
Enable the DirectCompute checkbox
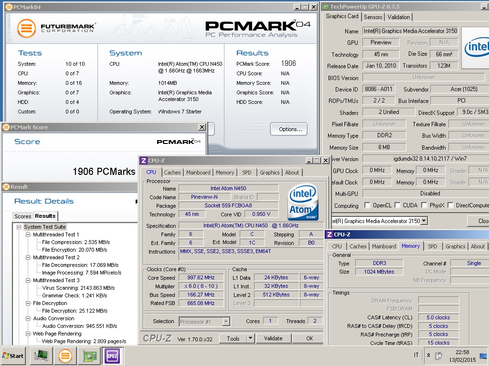pyautogui.click(x=450, y=205)
